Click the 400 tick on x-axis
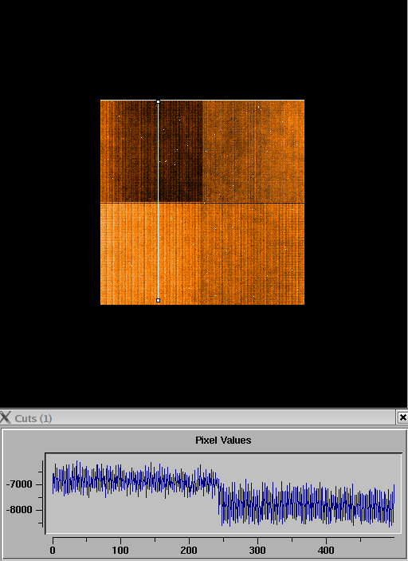408x561 pixels. 326,550
